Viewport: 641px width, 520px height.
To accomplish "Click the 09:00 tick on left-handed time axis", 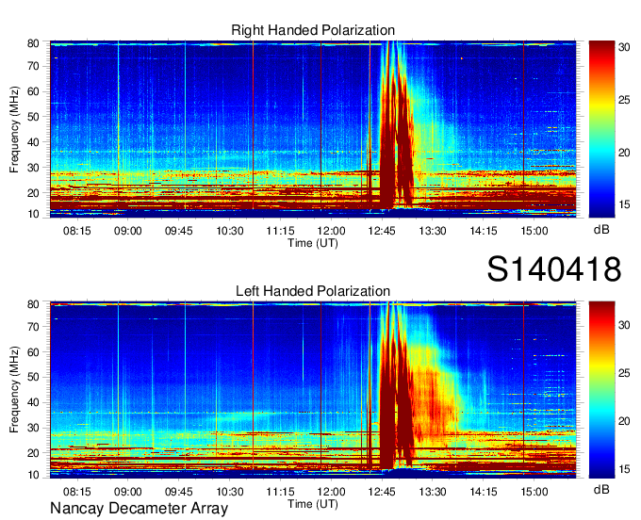I will (127, 492).
